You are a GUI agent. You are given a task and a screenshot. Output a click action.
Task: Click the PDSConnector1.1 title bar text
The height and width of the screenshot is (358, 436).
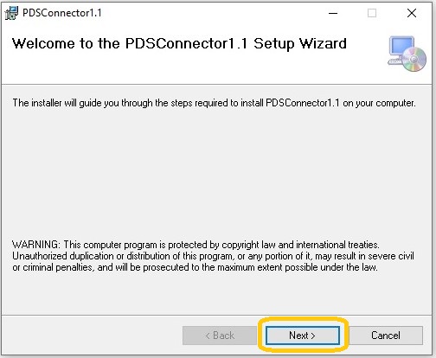(x=62, y=13)
